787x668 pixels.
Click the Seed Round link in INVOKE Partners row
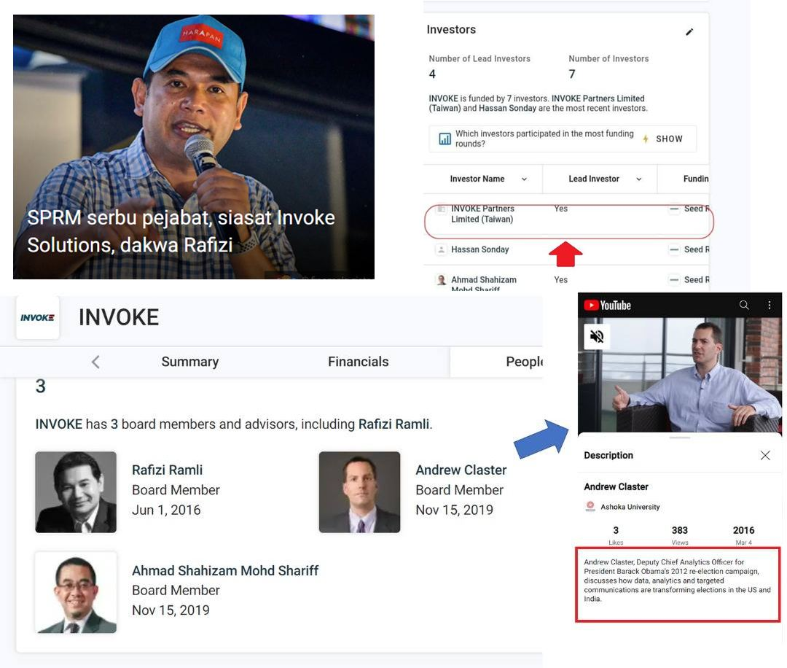point(696,209)
